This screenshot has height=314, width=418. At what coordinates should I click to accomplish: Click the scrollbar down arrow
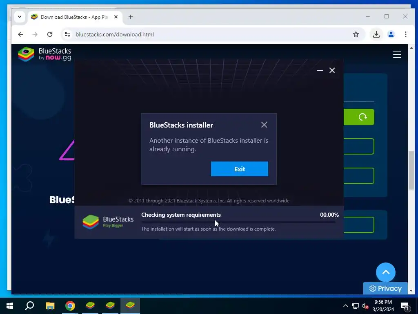click(x=411, y=291)
